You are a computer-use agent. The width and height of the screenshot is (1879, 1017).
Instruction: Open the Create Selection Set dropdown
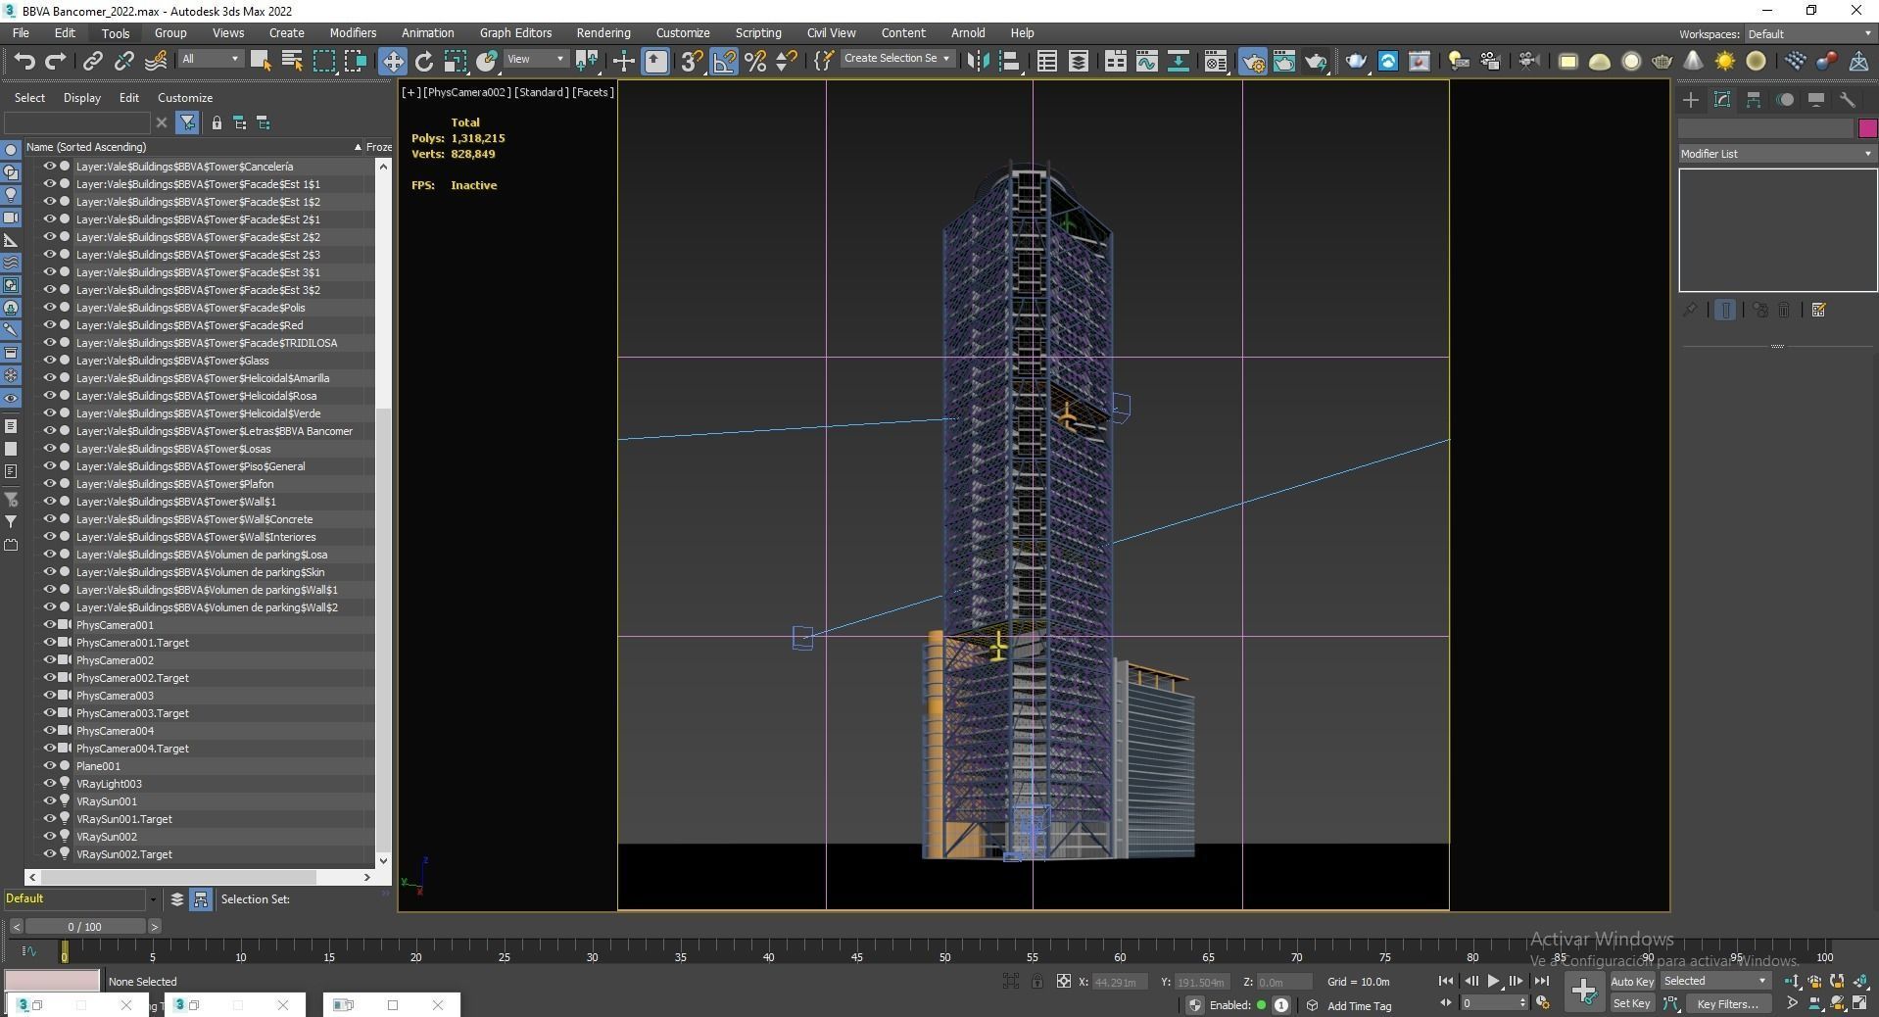tap(896, 59)
